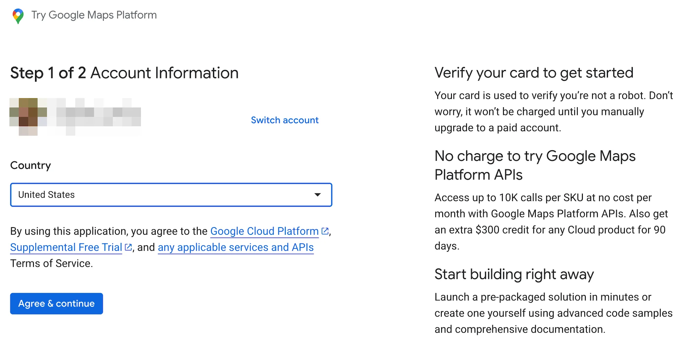Click Step 1 of 2 Account Information heading

click(x=124, y=73)
